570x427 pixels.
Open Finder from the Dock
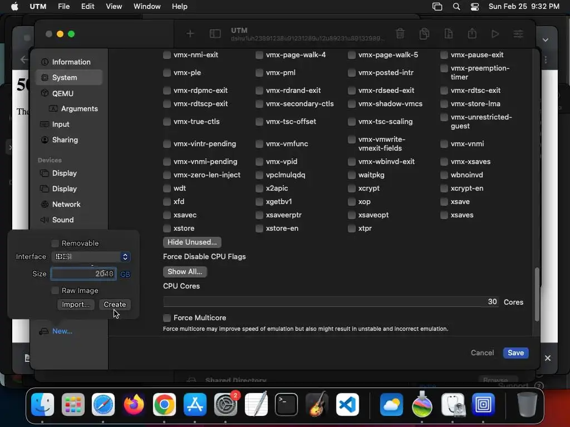(x=42, y=404)
